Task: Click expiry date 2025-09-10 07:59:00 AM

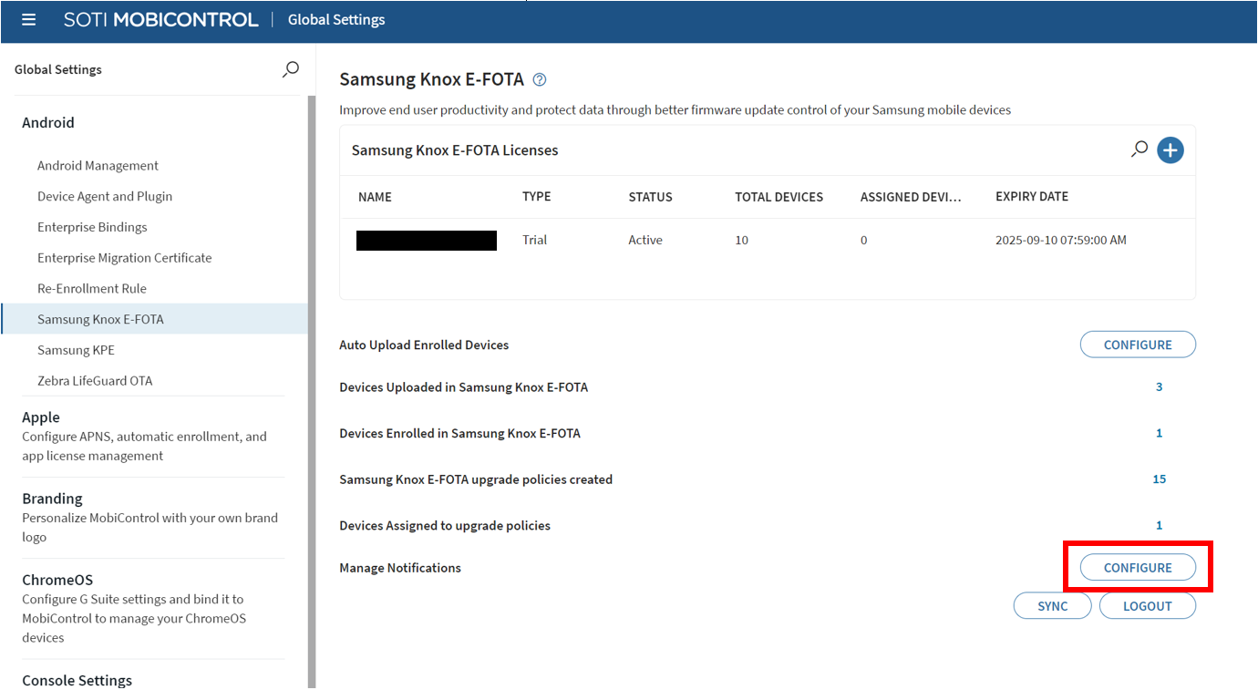Action: coord(1061,240)
